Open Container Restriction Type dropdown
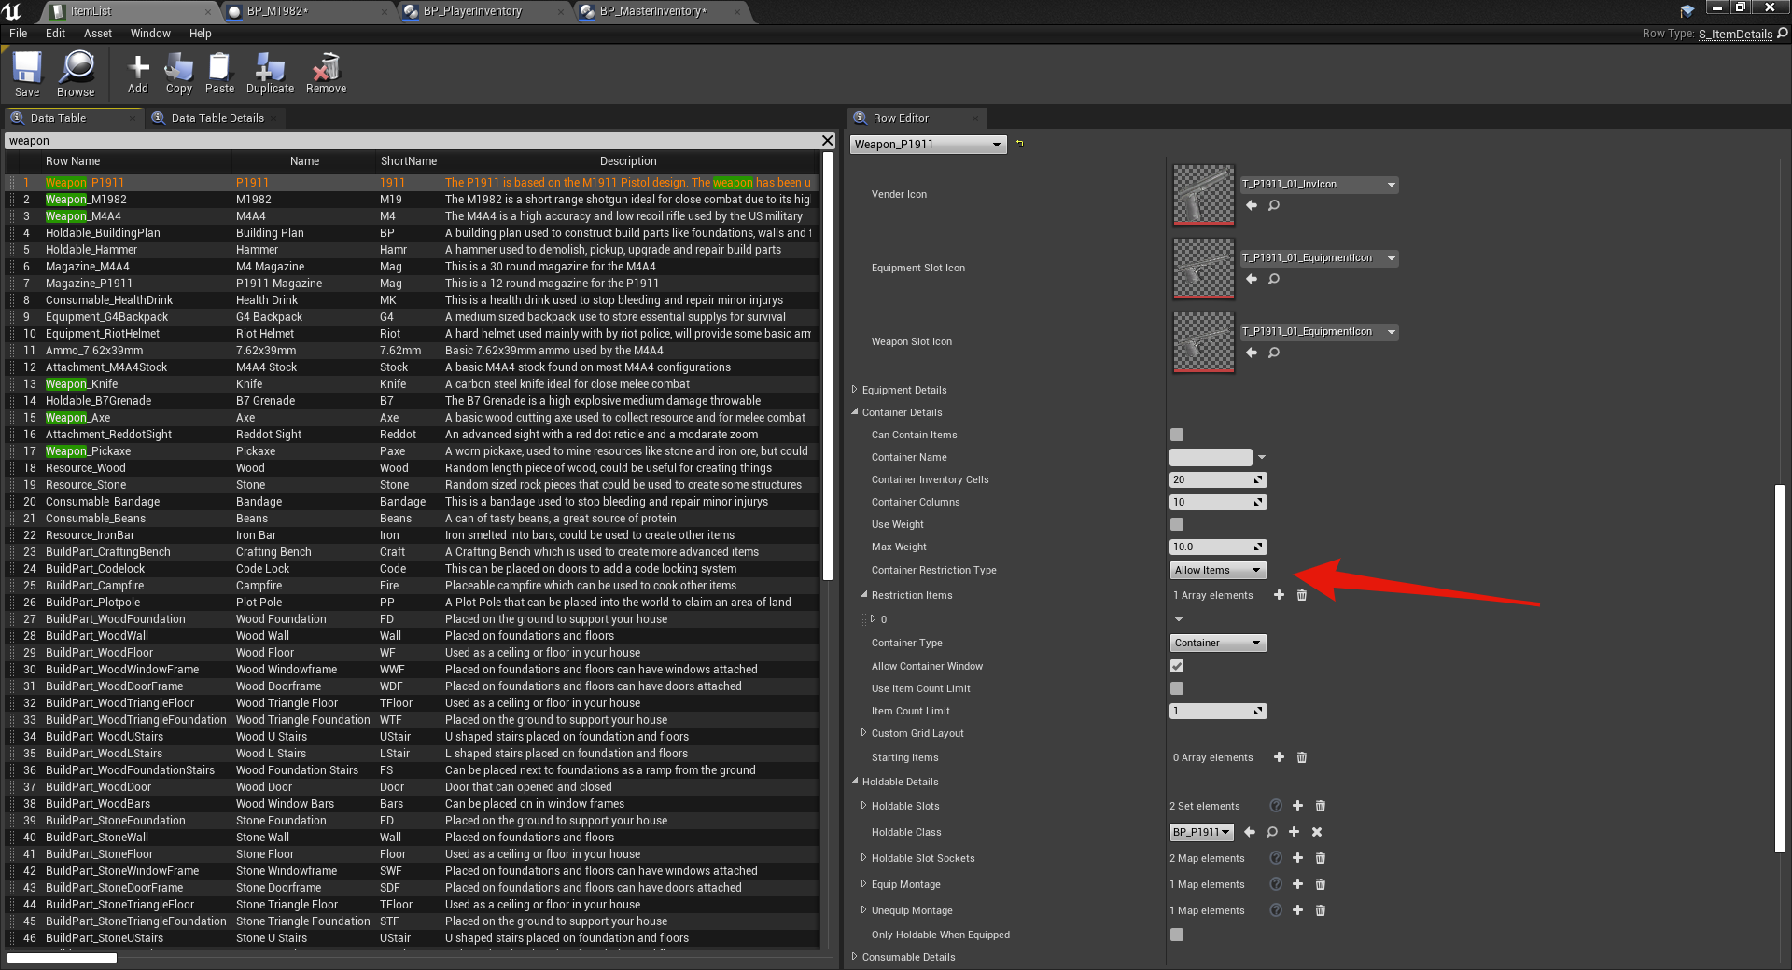 [1217, 570]
